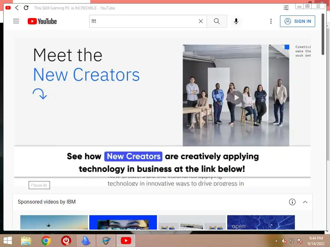Click the red power icon on the taskbar
330x247 pixels.
(66, 241)
